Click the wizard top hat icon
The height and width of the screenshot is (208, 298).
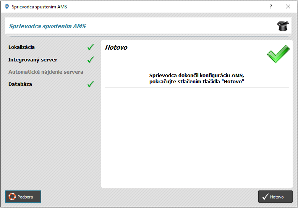(x=283, y=26)
